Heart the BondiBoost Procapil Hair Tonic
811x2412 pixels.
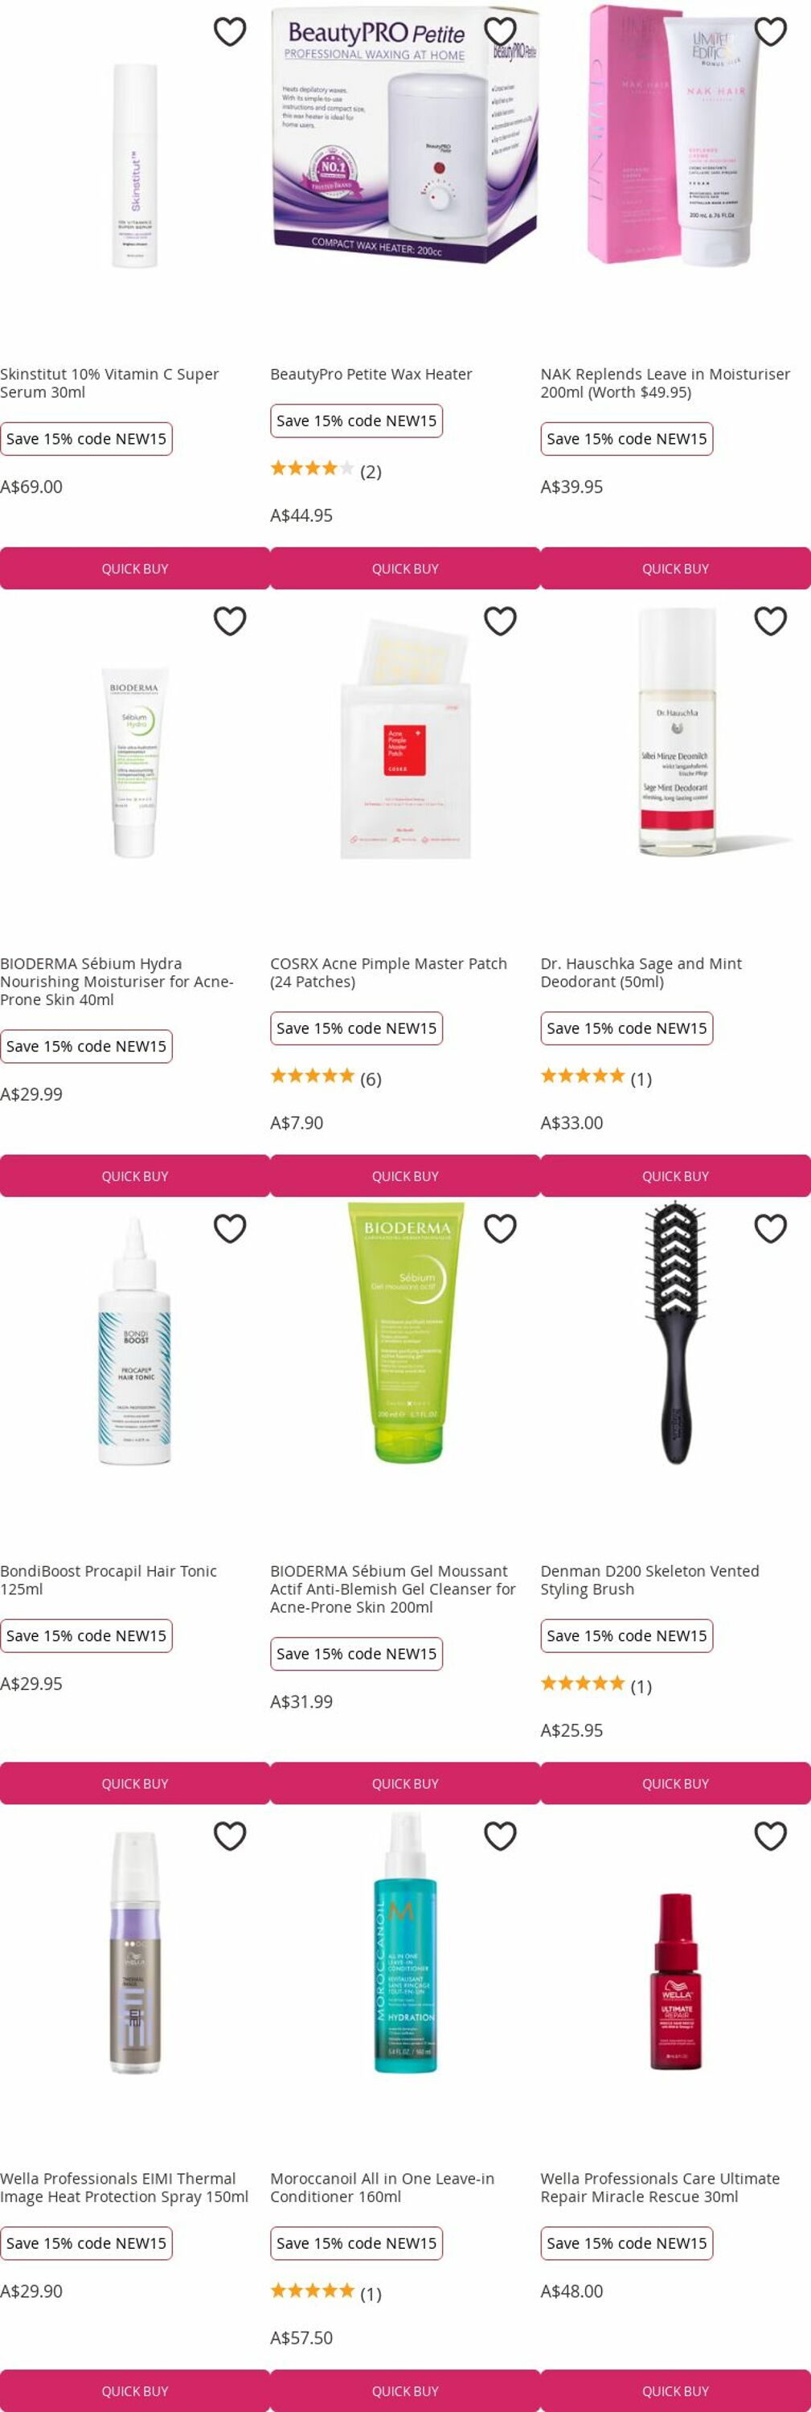[x=229, y=1229]
